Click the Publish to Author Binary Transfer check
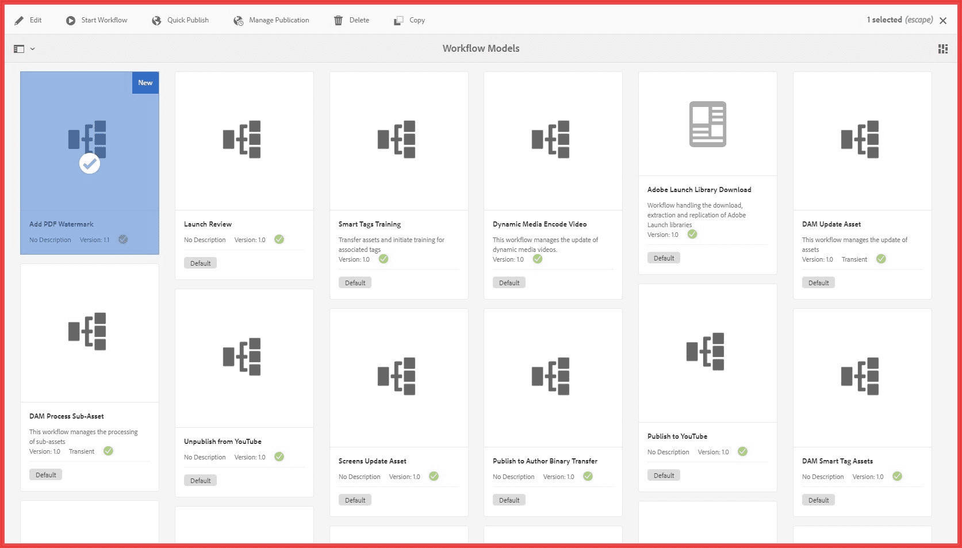This screenshot has height=548, width=962. 588,476
